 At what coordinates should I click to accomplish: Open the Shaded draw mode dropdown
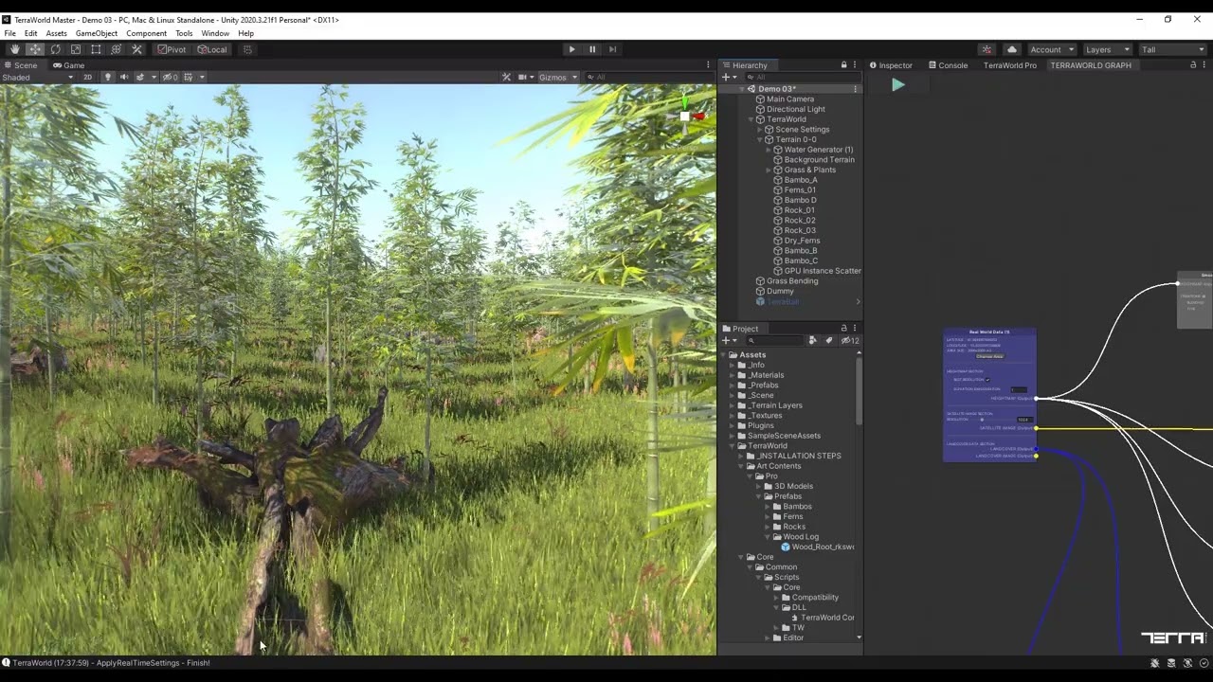[x=38, y=77]
